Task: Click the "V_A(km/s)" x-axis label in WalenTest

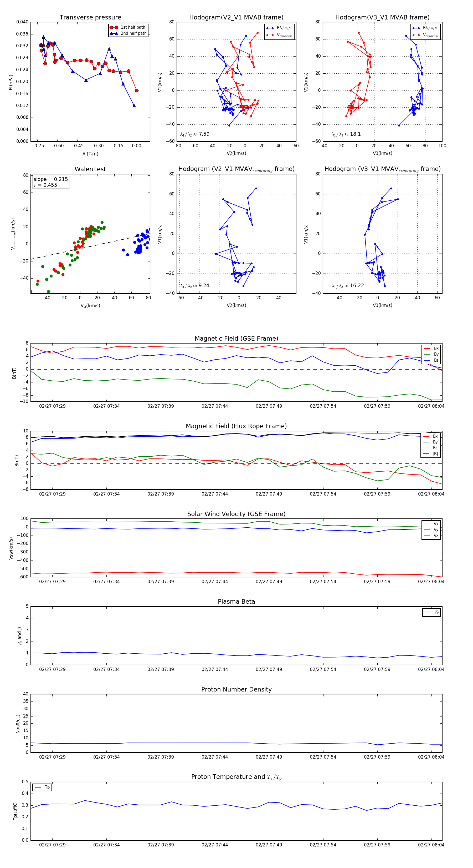Action: tap(90, 306)
